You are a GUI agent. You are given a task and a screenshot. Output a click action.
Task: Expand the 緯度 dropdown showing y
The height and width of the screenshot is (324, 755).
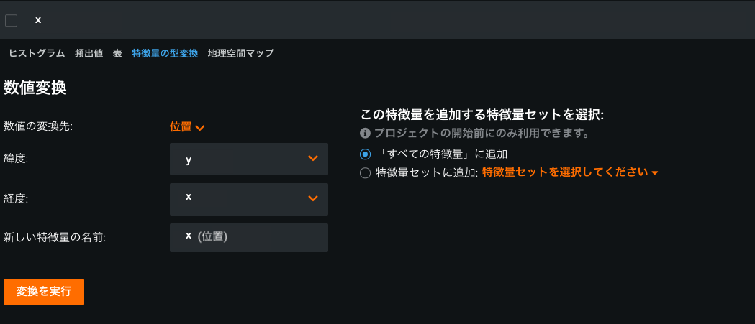[x=248, y=159]
